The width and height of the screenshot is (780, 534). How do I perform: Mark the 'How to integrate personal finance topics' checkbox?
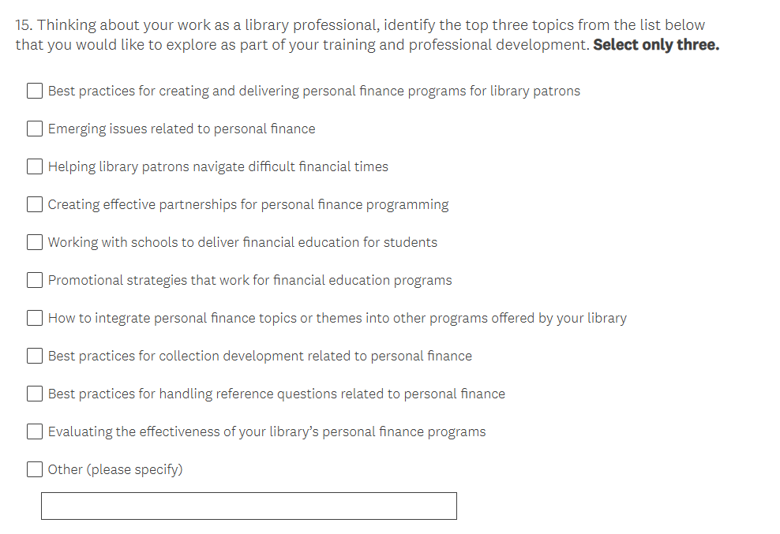tap(35, 318)
